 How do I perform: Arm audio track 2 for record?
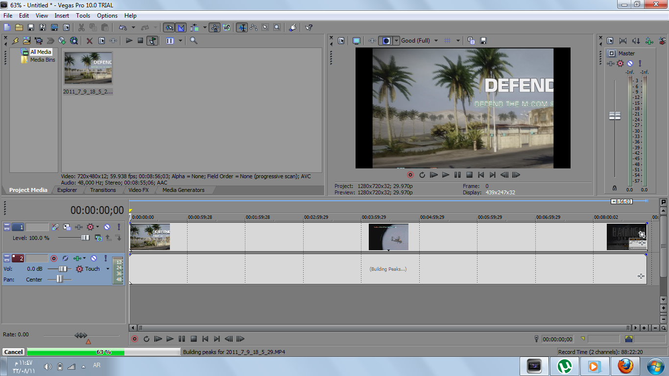54,258
